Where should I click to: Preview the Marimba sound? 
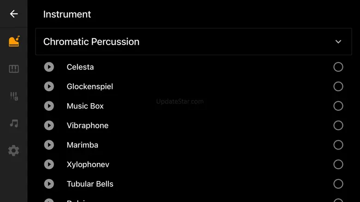coord(49,145)
